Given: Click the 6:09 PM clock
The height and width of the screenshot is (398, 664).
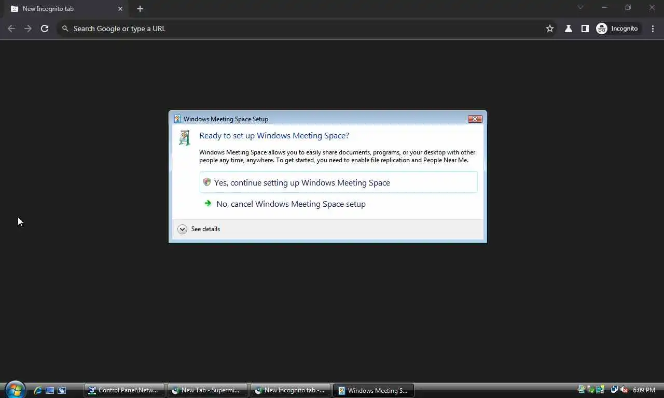Looking at the screenshot, I should (644, 390).
